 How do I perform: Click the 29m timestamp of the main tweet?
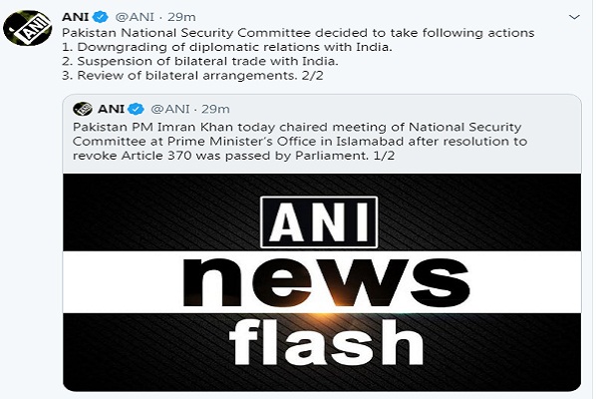[x=181, y=17]
